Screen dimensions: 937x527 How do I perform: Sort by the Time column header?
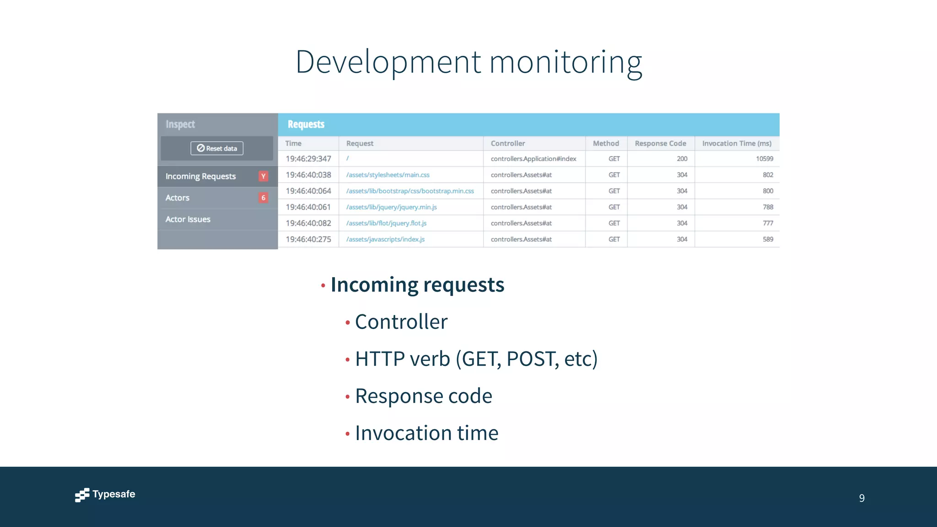point(293,143)
